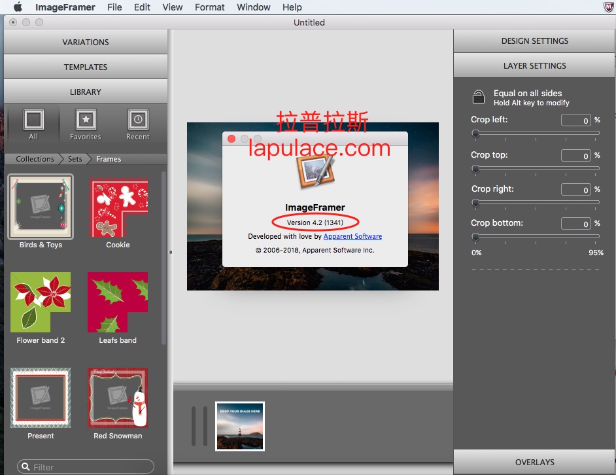This screenshot has height=475, width=616.
Task: Click the McAfee shield icon in menu bar
Action: point(609,7)
